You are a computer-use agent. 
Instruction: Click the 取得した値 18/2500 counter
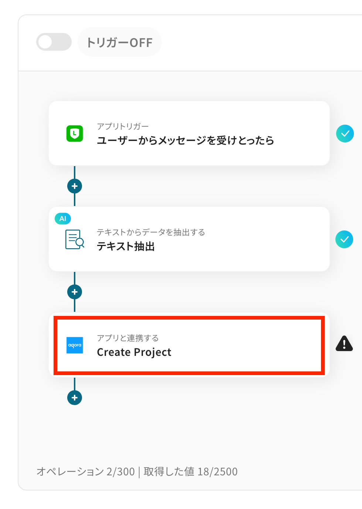point(191,472)
